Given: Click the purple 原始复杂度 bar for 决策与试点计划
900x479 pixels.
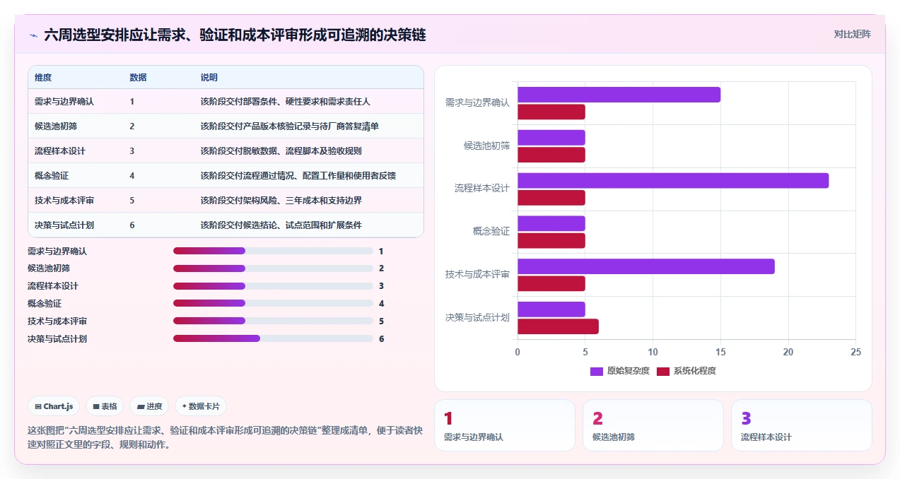Looking at the screenshot, I should [x=551, y=309].
